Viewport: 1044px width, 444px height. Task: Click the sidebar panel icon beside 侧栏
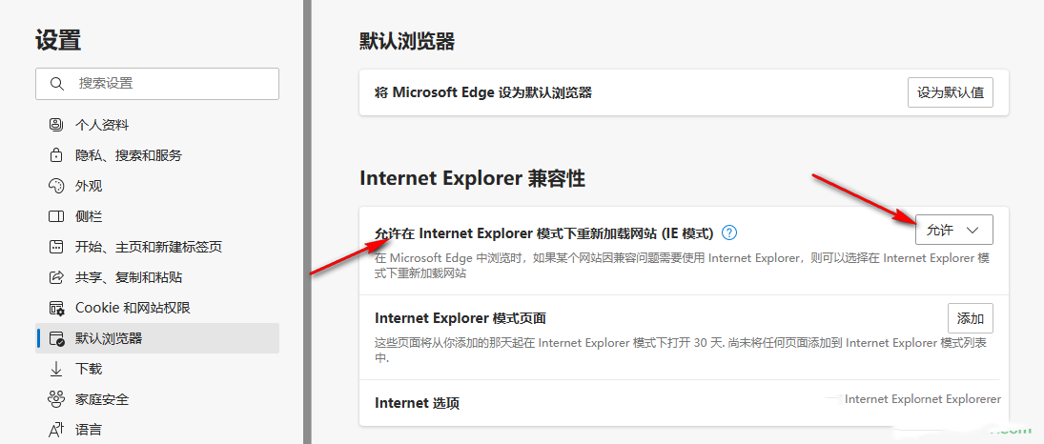pyautogui.click(x=56, y=216)
